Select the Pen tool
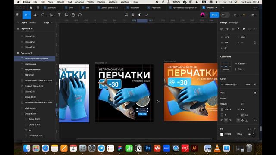Image resolution: width=276 pixels, height=155 pixels. [x=51, y=15]
